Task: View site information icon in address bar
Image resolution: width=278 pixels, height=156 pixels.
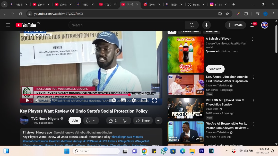Action: 30,14
